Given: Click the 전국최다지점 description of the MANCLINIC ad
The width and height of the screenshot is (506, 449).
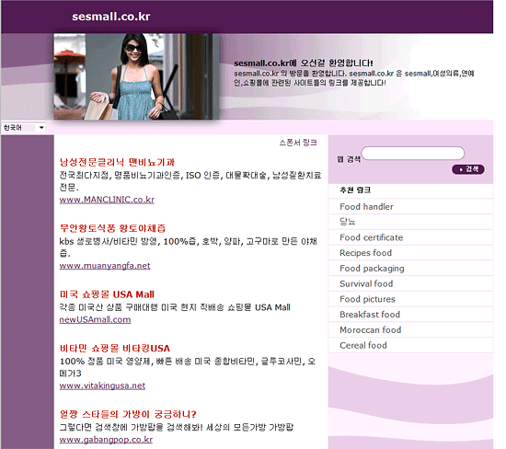Looking at the screenshot, I should 190,181.
